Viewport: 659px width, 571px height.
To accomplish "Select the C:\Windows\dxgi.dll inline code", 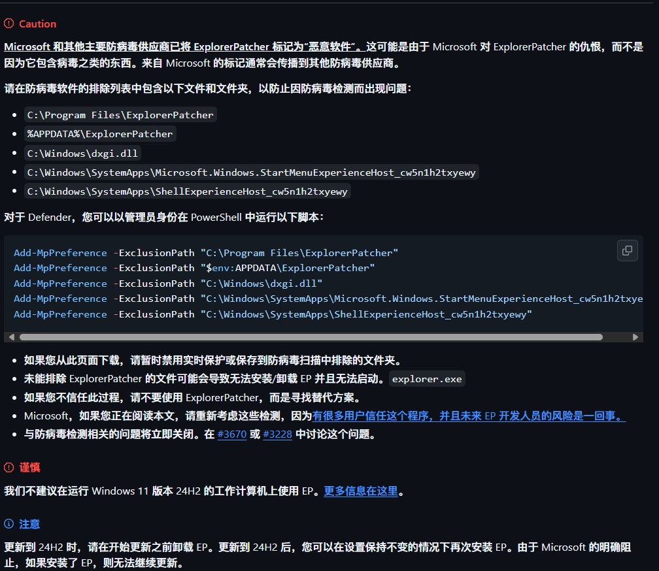I will (82, 154).
